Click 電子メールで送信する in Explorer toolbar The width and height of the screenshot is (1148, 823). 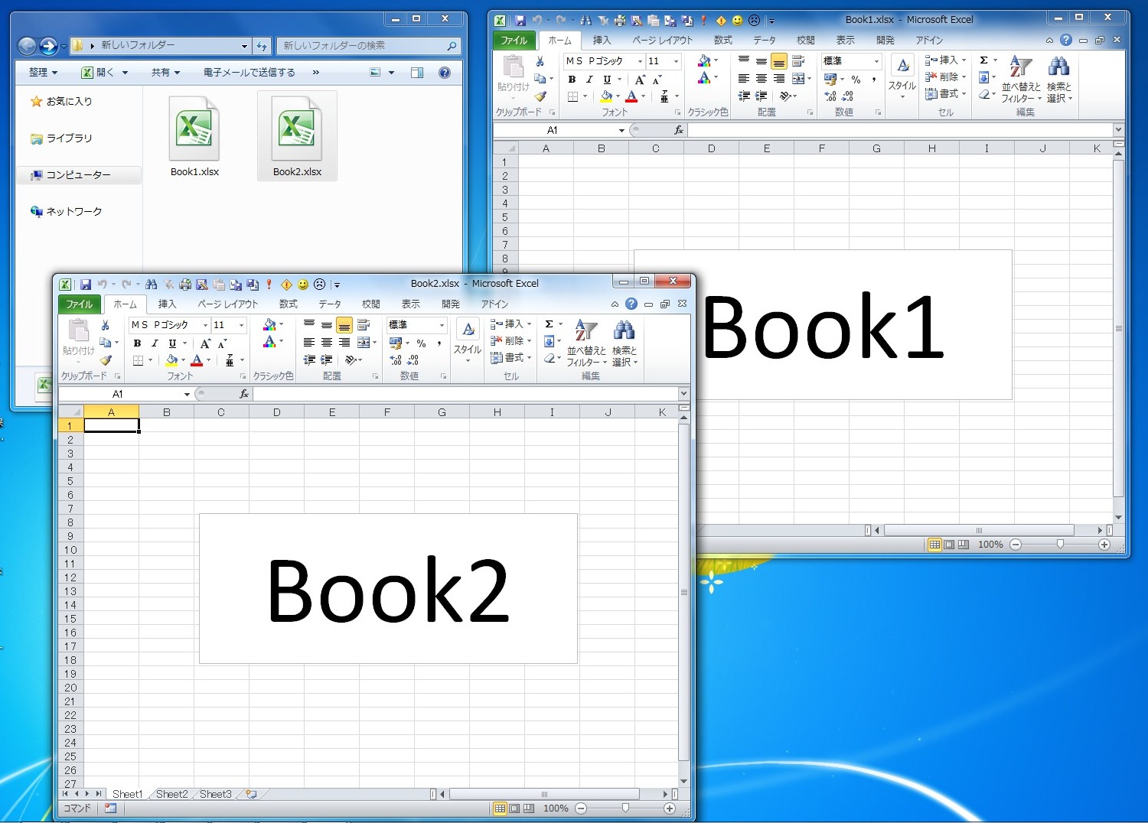[249, 73]
